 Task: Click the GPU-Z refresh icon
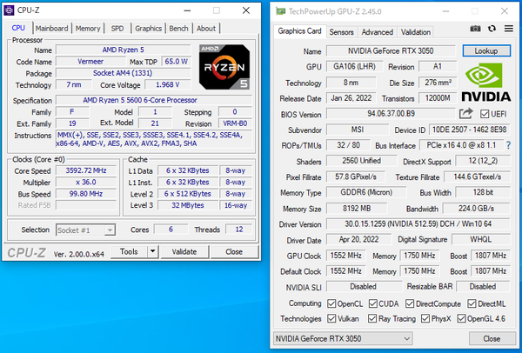coord(492,29)
